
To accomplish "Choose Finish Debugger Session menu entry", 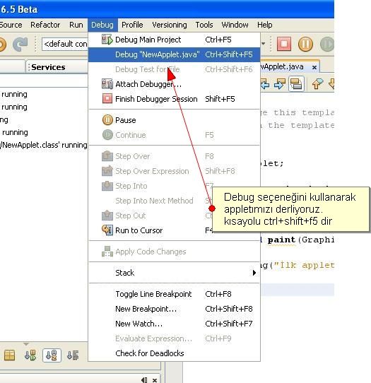I will click(x=174, y=99).
